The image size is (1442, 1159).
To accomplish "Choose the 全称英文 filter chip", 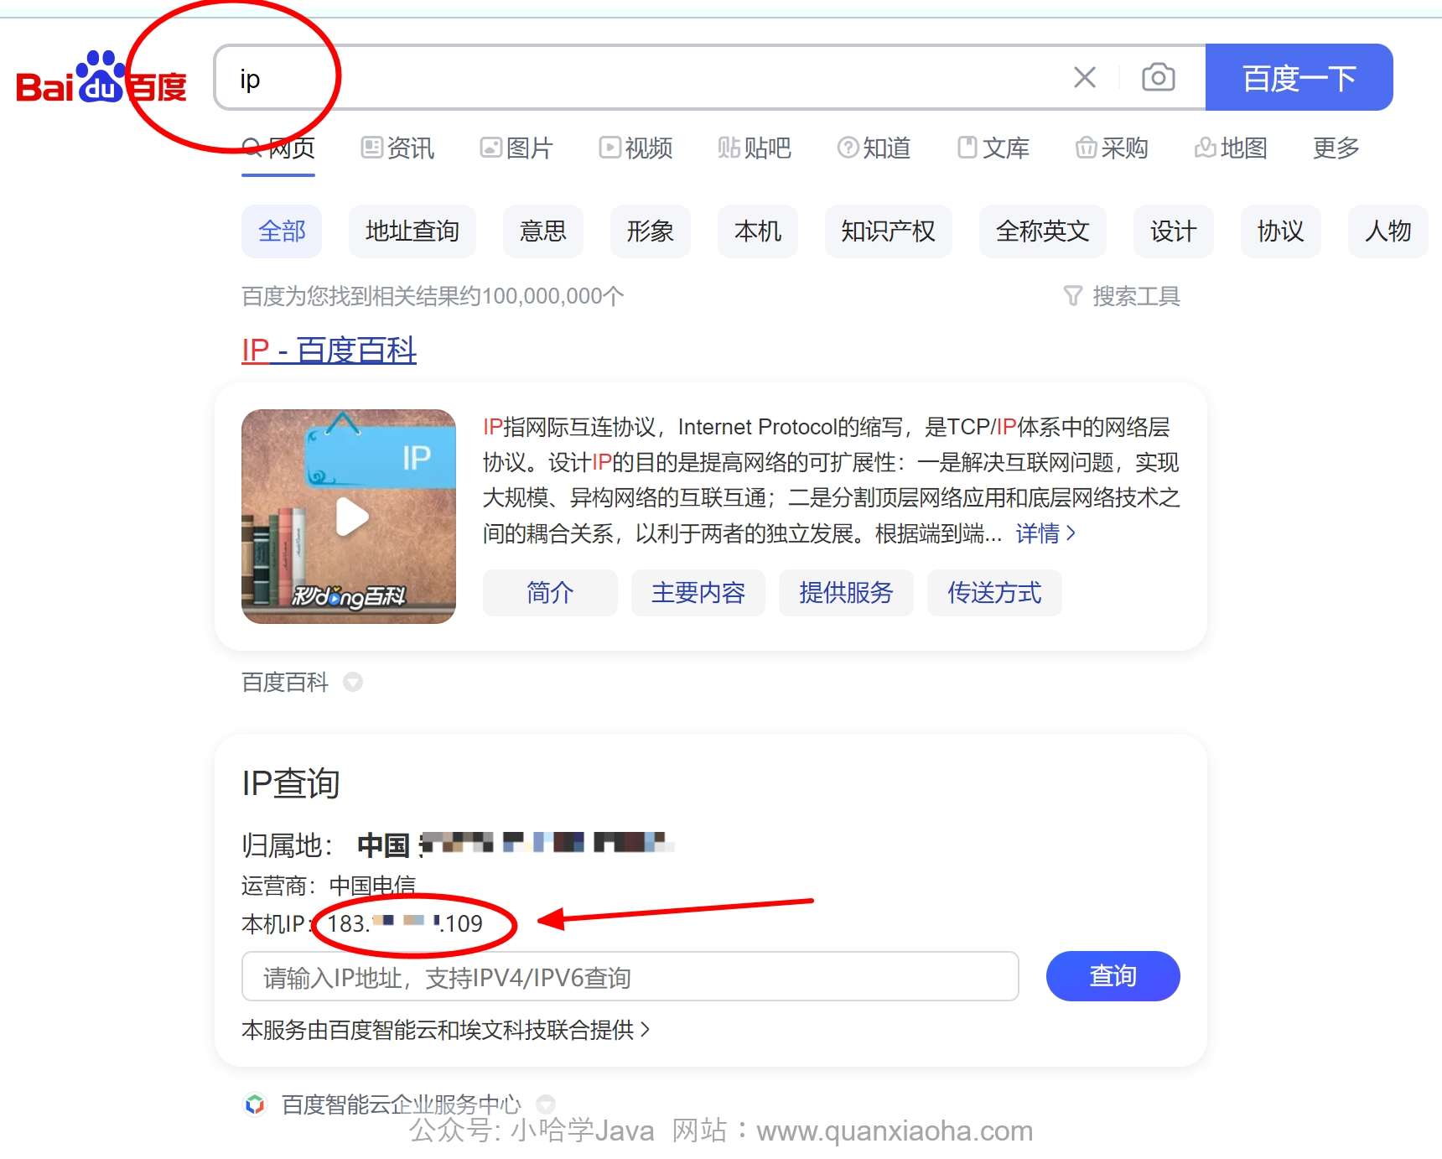I will (1043, 231).
